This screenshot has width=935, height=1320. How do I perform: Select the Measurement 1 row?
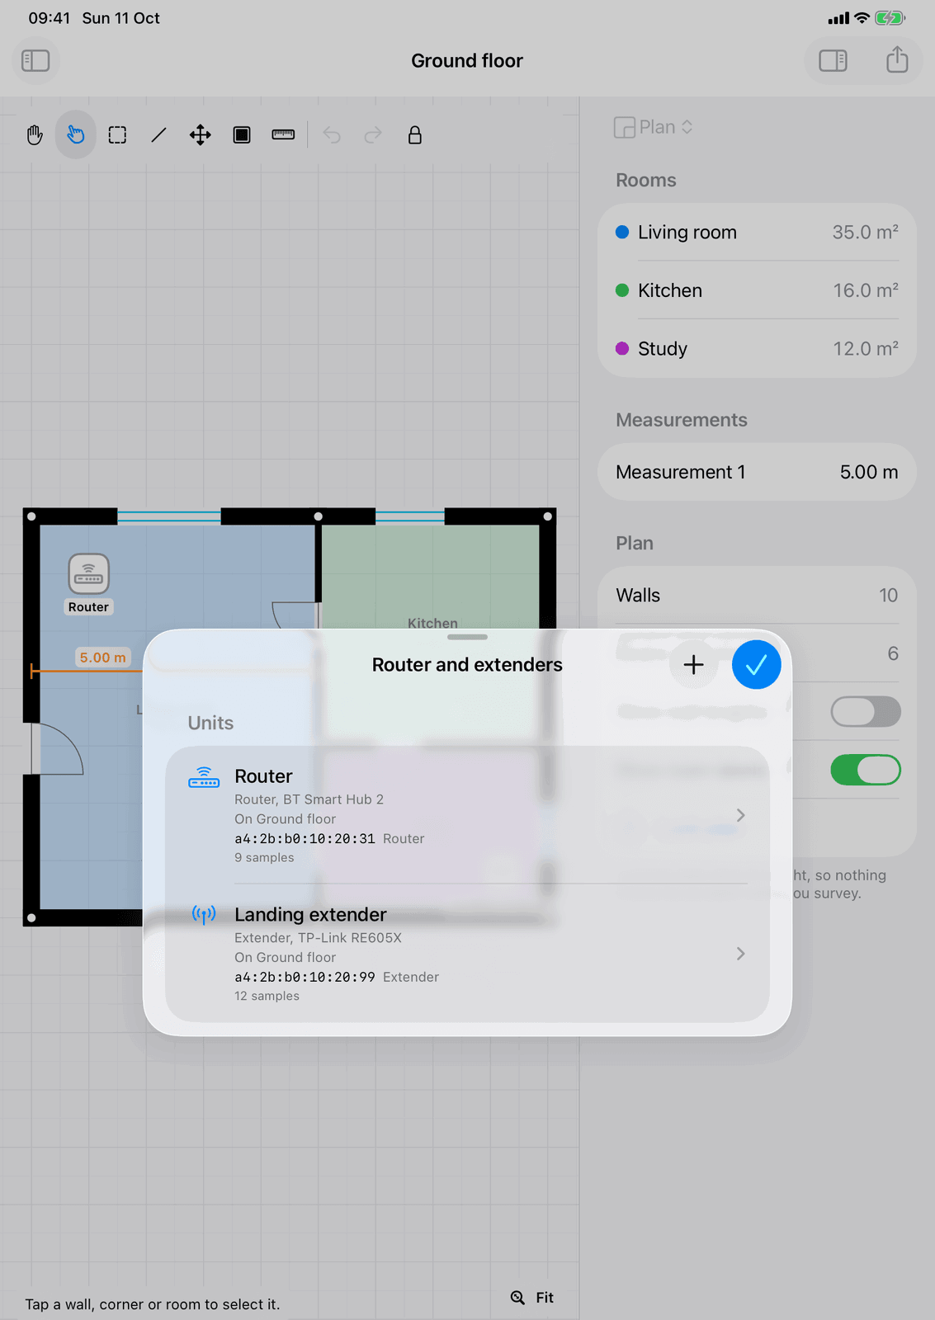(x=757, y=472)
